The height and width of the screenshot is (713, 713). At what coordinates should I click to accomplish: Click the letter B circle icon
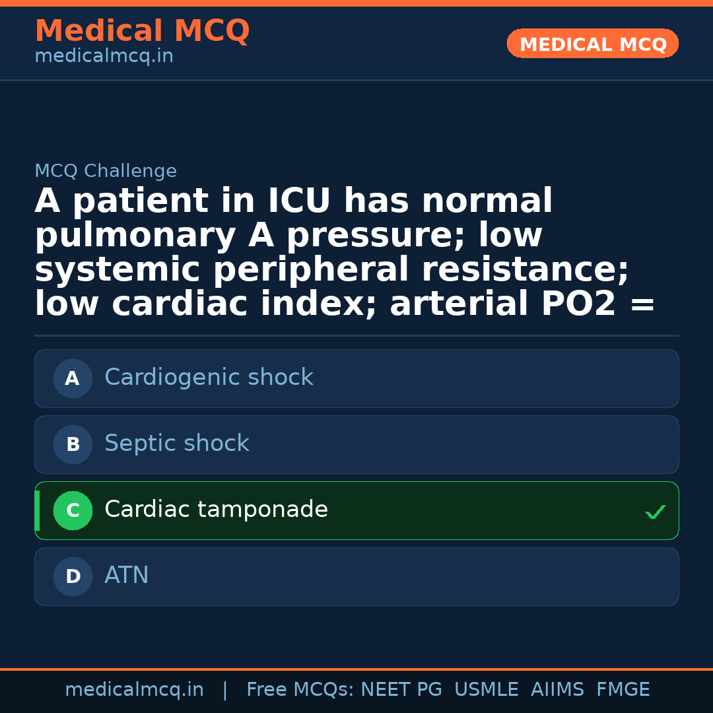click(73, 444)
